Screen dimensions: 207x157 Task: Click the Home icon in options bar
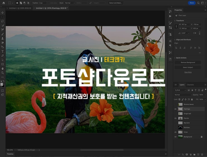pyautogui.click(x=4, y=3)
